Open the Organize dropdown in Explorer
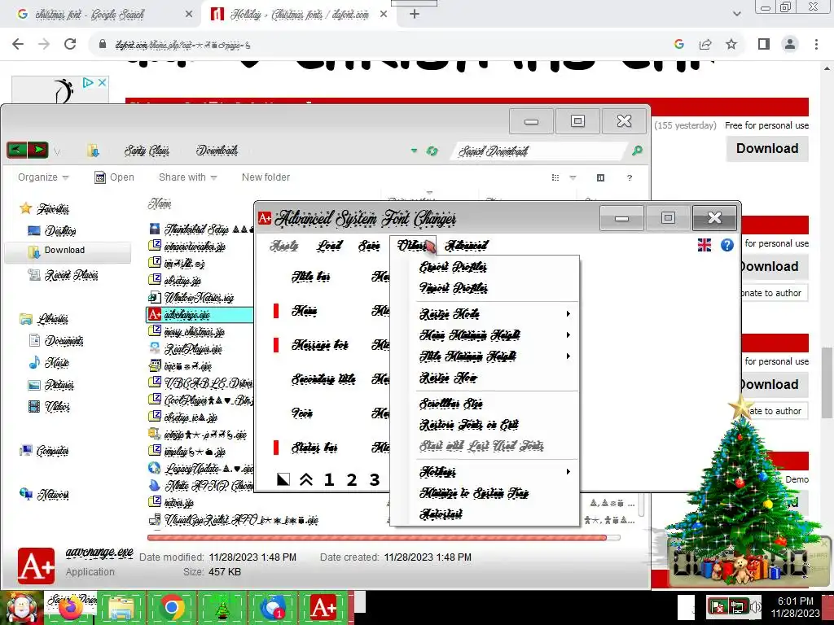The width and height of the screenshot is (834, 625). coord(43,177)
